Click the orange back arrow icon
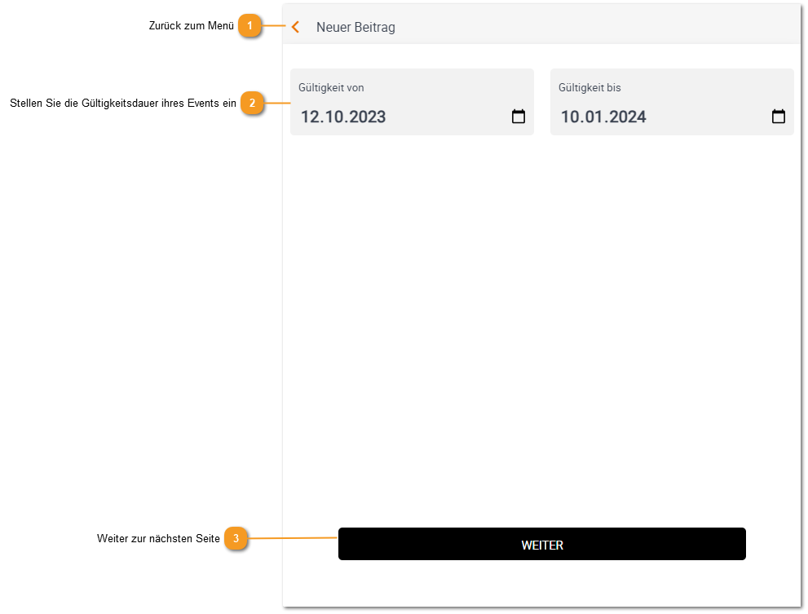808x614 pixels. tap(295, 27)
